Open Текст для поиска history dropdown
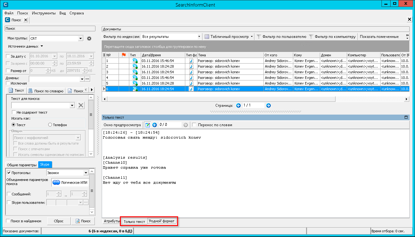The width and height of the screenshot is (415, 237). point(73,105)
